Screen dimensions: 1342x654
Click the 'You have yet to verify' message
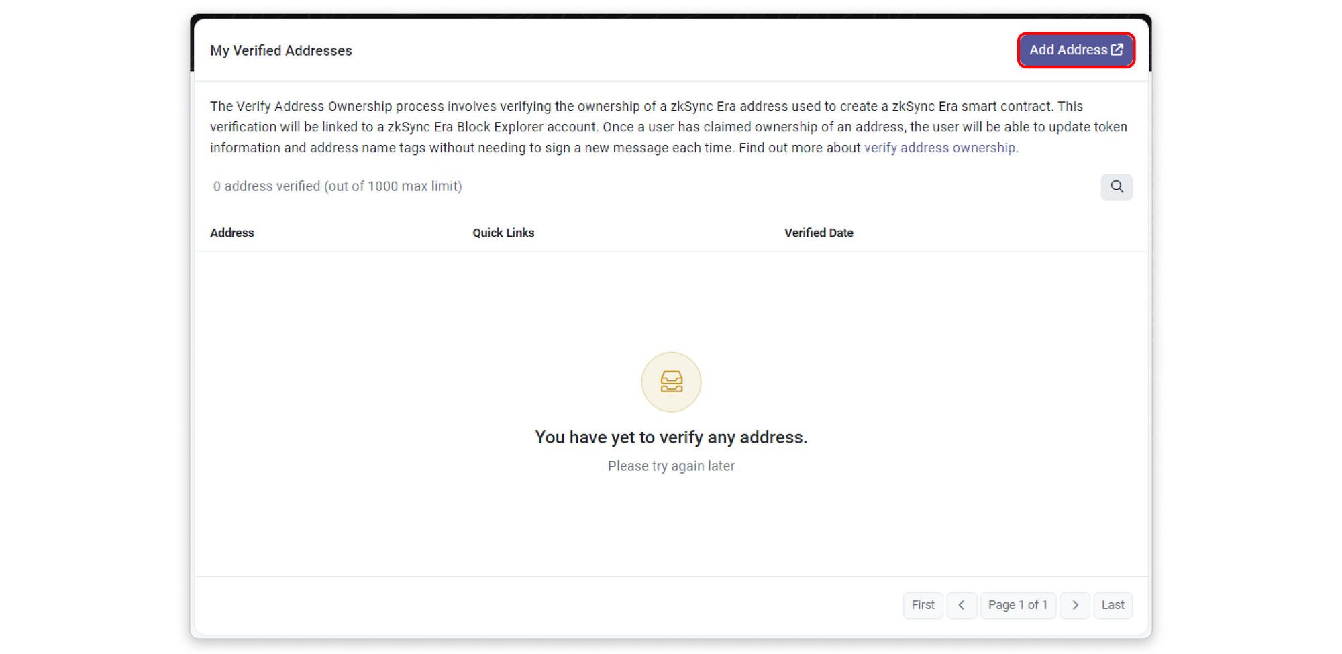click(x=671, y=437)
